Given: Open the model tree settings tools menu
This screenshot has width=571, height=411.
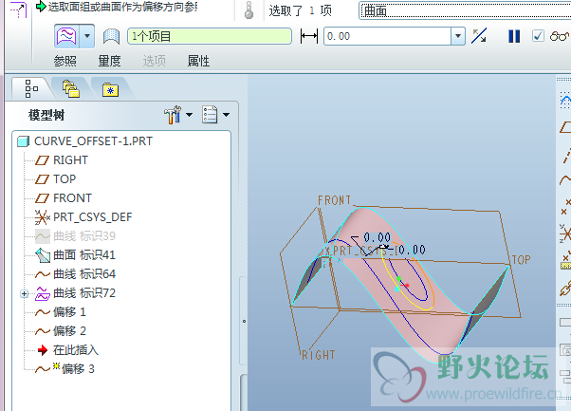Looking at the screenshot, I should tap(178, 115).
